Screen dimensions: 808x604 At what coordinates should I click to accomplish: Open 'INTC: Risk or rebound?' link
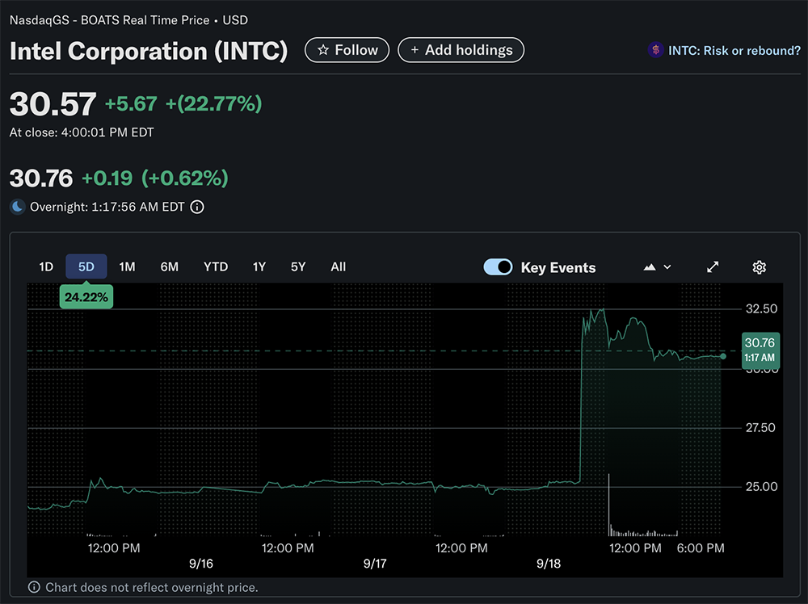point(734,50)
